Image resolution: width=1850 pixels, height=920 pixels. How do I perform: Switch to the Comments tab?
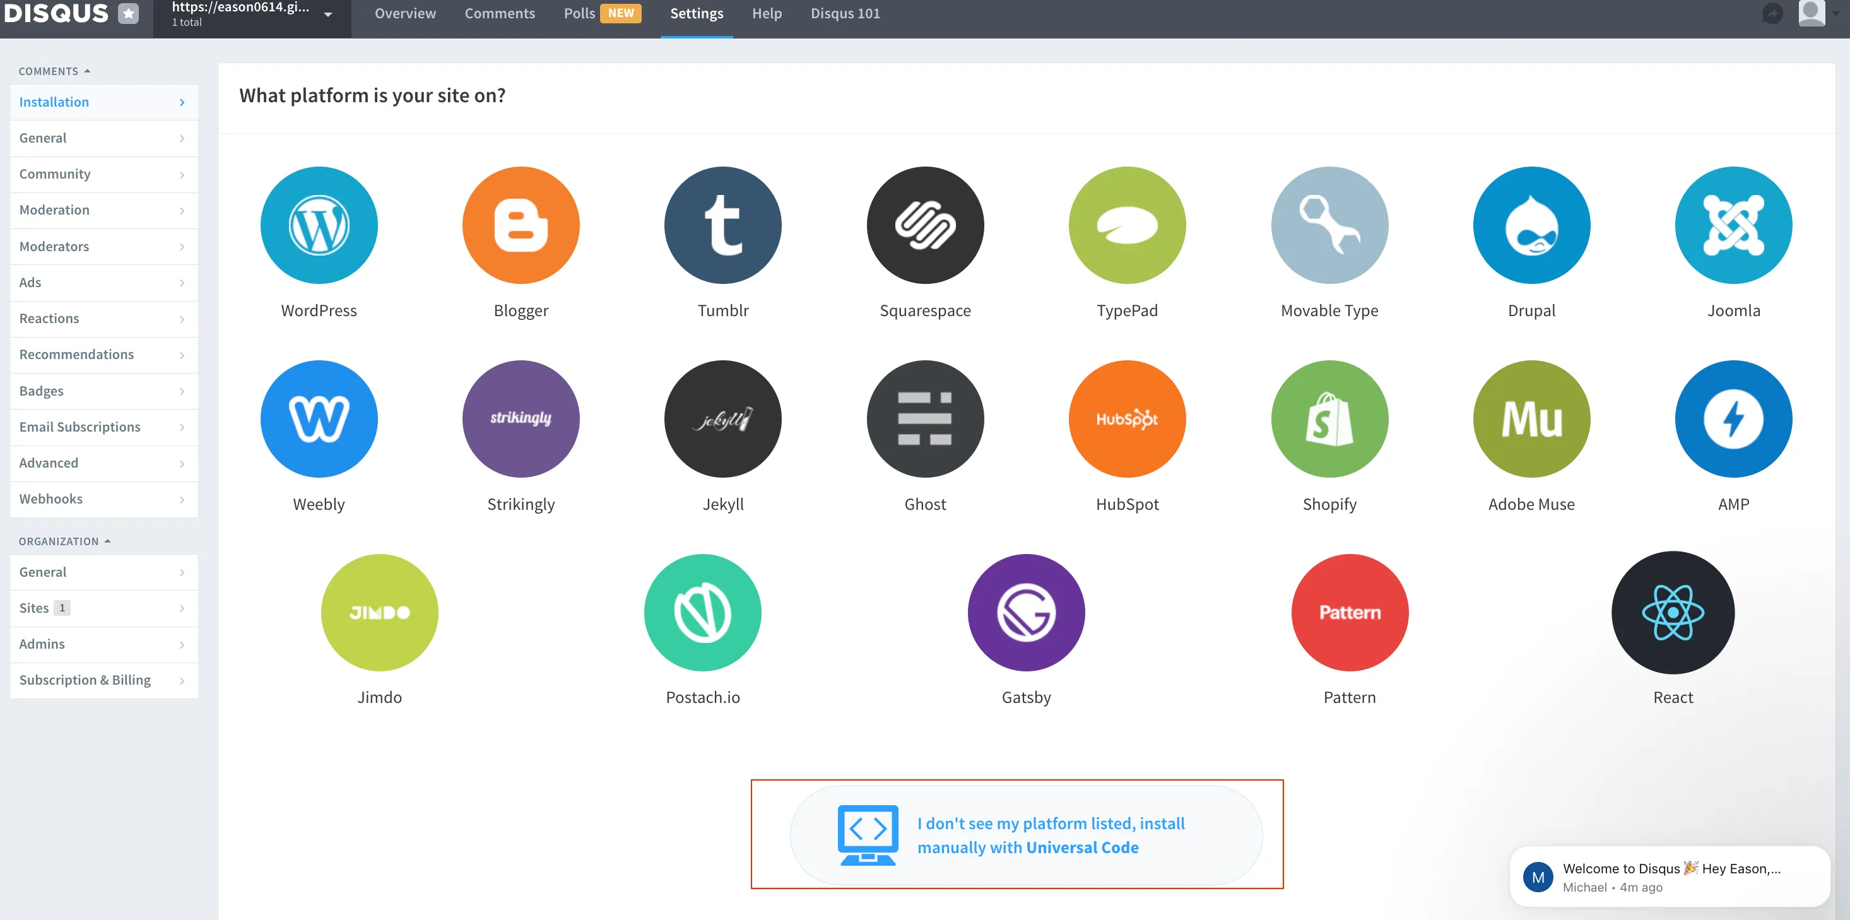tap(499, 14)
